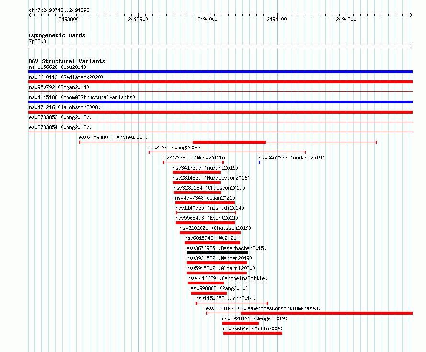
Task: Open the first esv2733853 (Wong2012b) label
Action: click(60, 117)
